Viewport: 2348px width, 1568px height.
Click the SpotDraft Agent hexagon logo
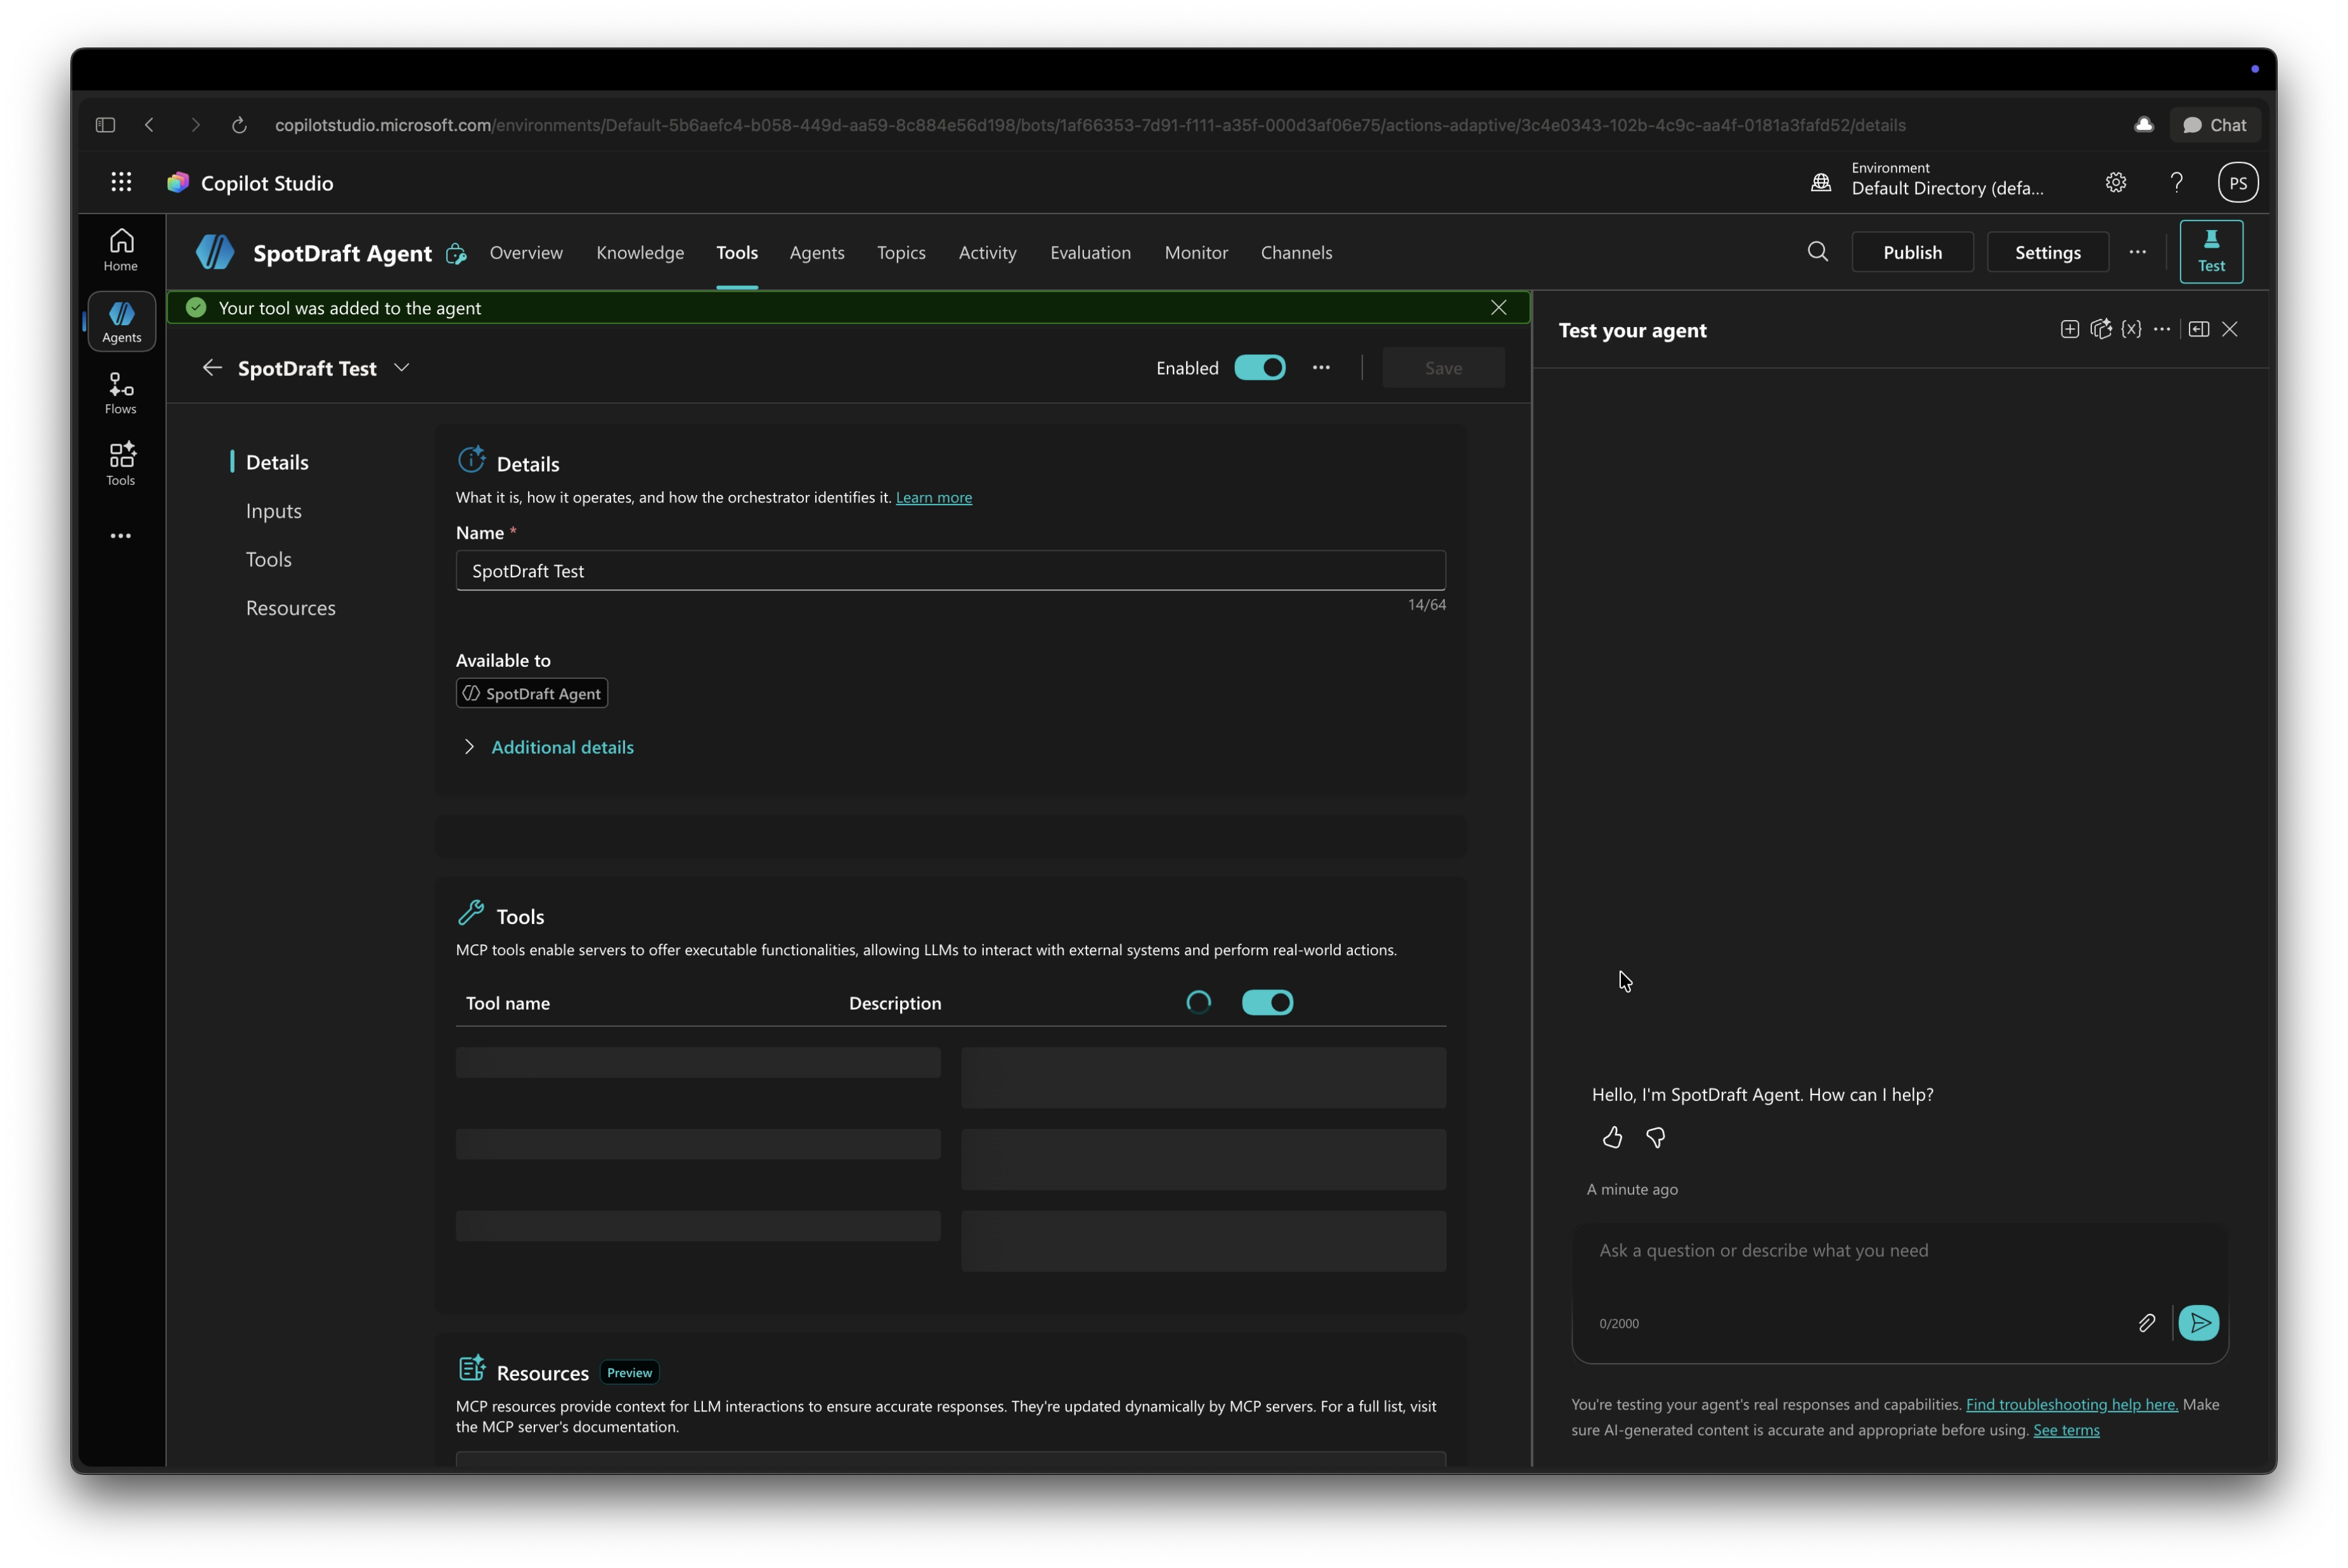215,252
